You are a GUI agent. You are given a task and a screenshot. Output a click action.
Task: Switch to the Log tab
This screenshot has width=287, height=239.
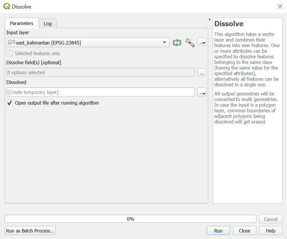click(x=47, y=24)
